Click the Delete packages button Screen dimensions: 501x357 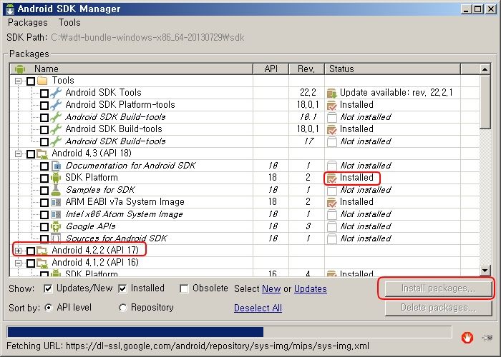(x=438, y=308)
